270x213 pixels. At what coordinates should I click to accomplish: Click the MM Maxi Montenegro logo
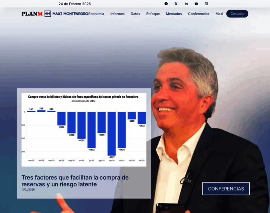(66, 14)
